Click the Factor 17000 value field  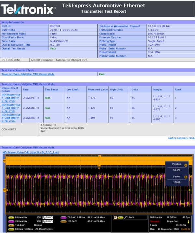(x=176, y=182)
